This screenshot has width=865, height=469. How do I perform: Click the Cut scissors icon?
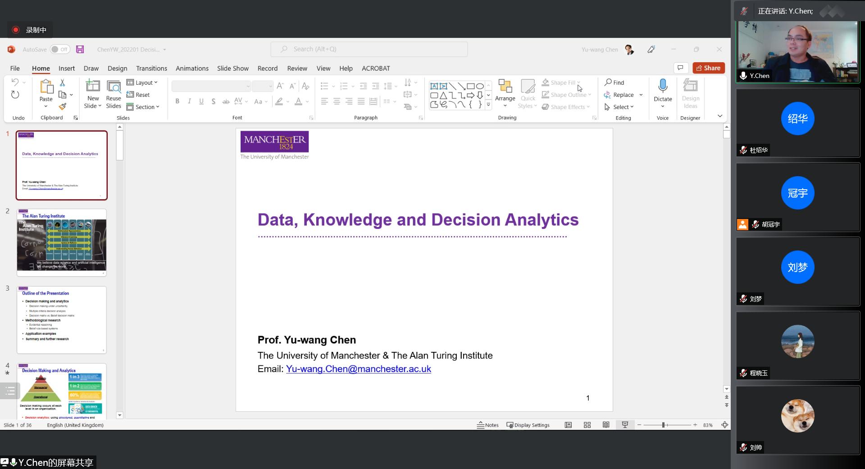click(x=63, y=82)
